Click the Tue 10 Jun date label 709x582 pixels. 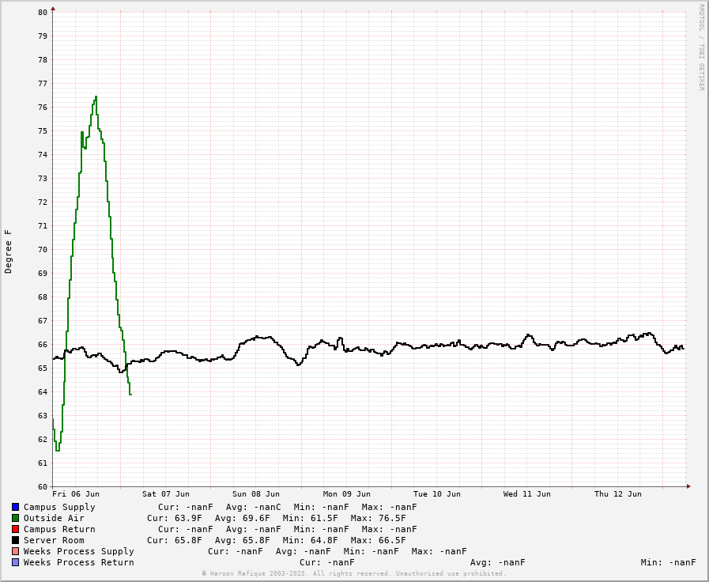[437, 494]
